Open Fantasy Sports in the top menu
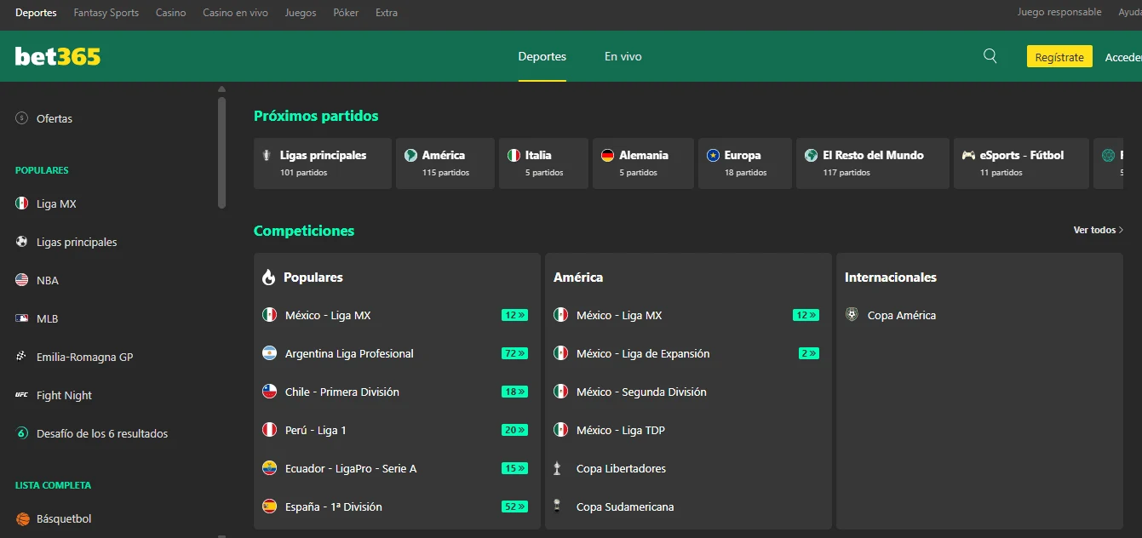The height and width of the screenshot is (538, 1142). tap(106, 13)
